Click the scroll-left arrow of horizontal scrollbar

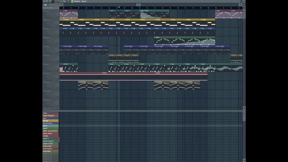[62, 5]
